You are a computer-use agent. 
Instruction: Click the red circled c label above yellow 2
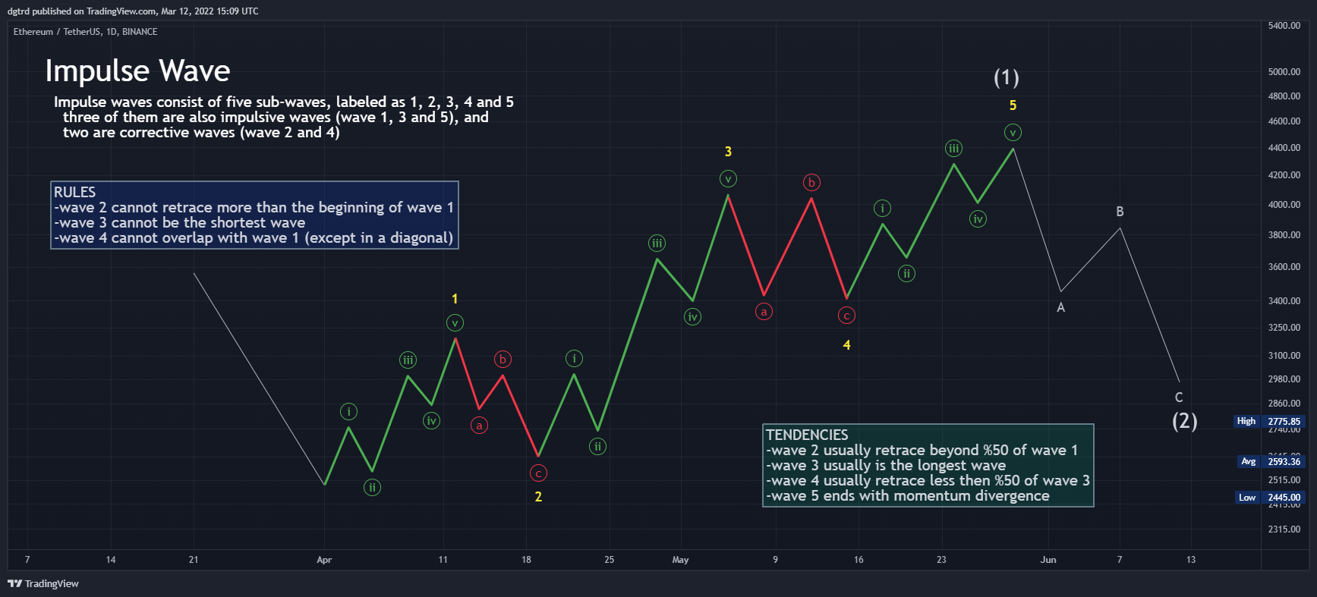point(538,473)
